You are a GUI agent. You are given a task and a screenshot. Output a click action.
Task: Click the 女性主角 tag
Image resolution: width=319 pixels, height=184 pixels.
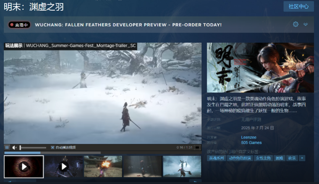[x=263, y=158]
